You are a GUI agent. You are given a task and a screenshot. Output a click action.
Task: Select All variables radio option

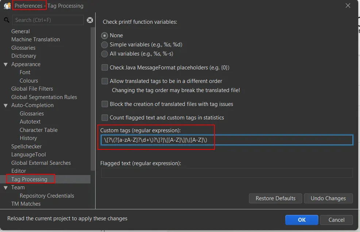click(x=105, y=54)
